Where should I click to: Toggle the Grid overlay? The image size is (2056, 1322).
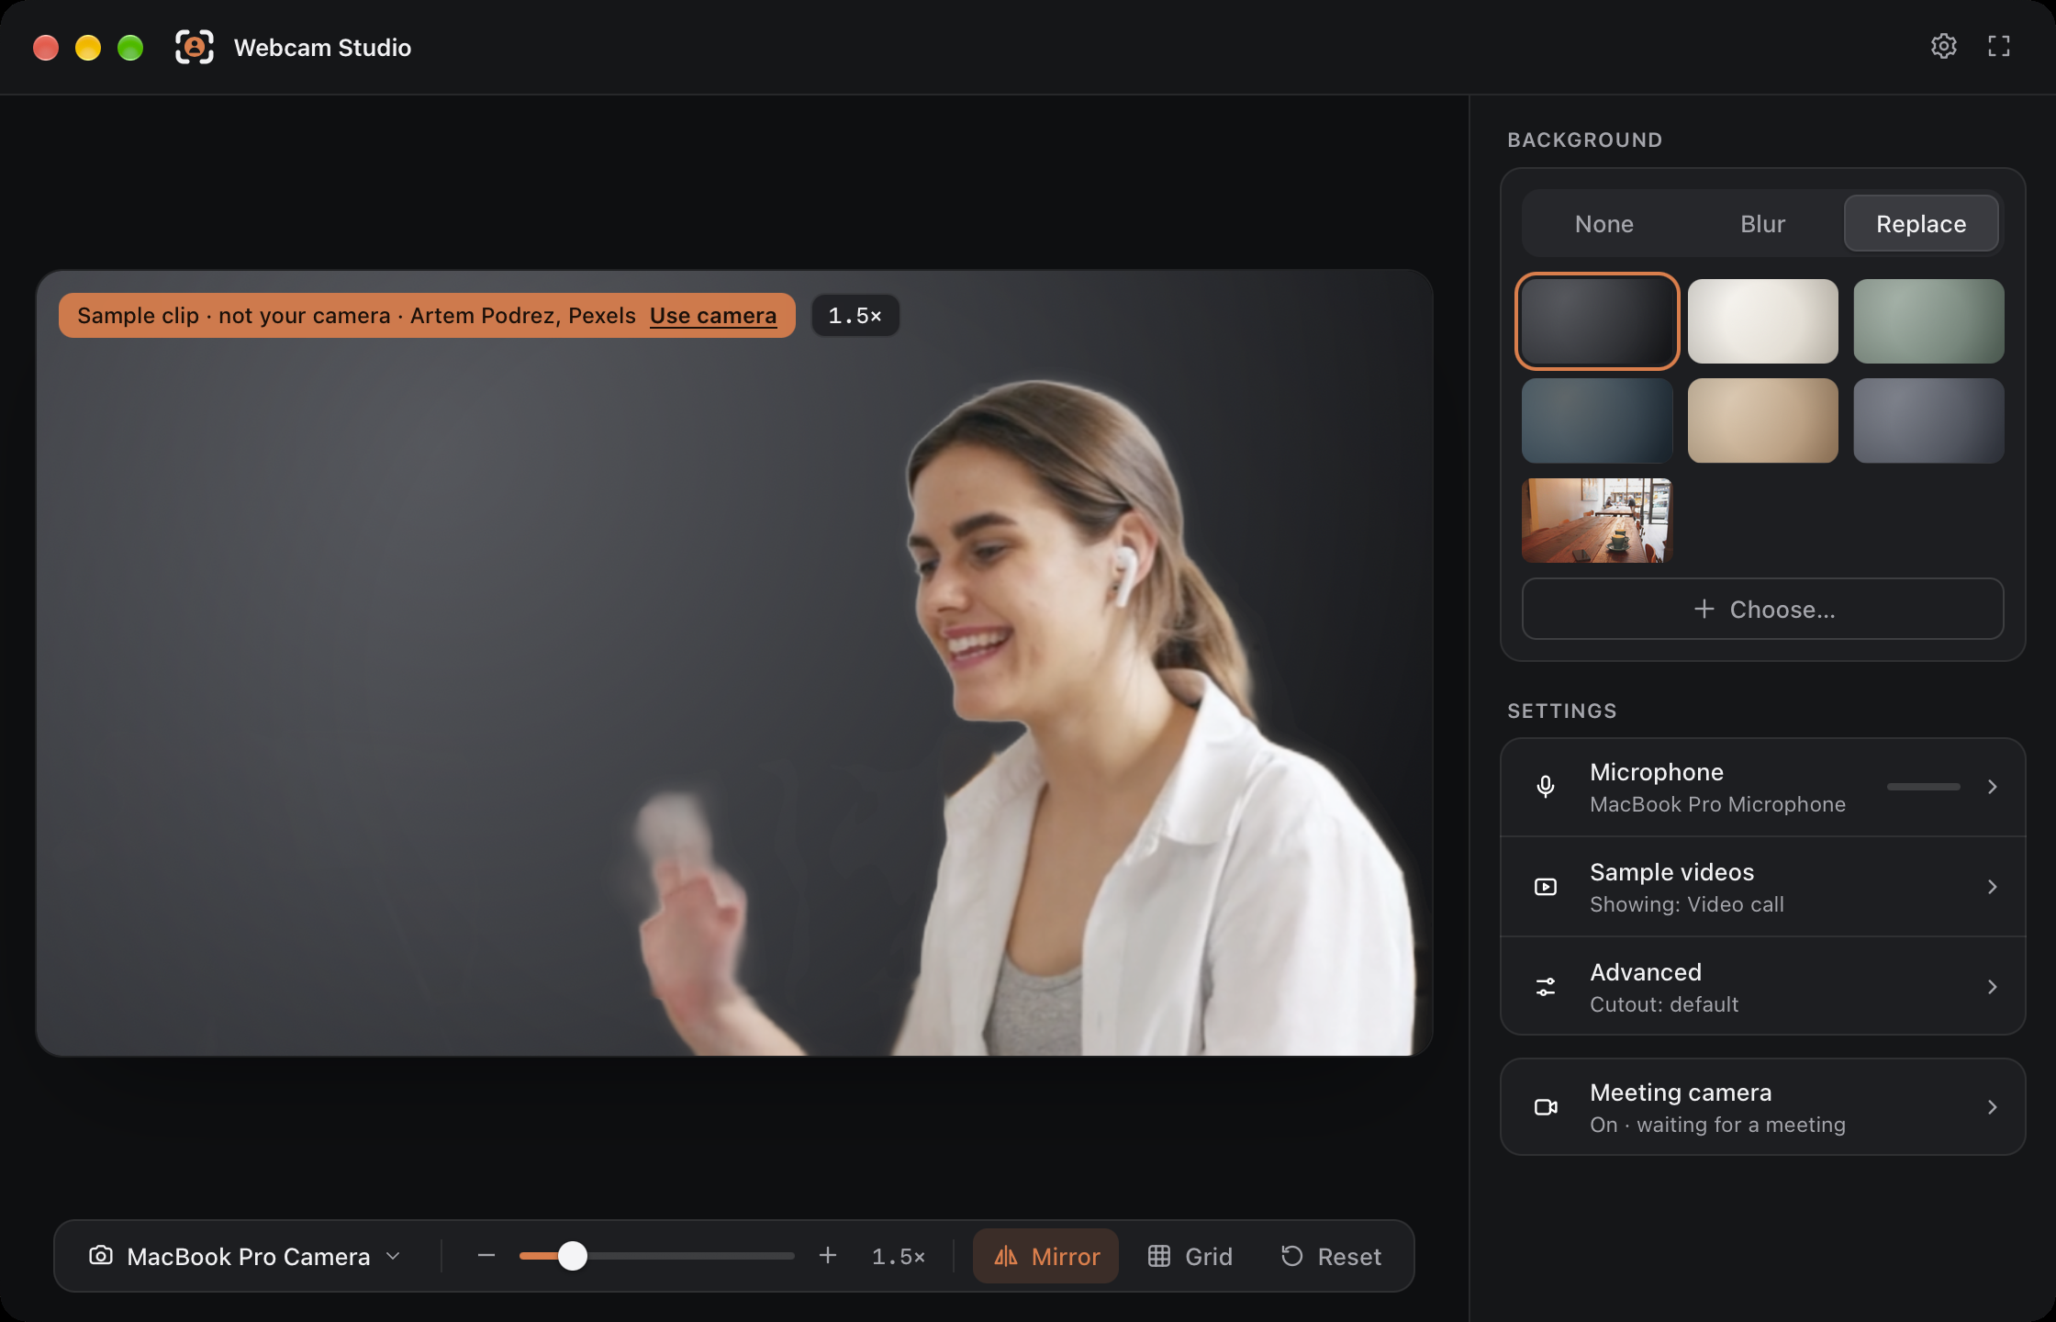click(x=1190, y=1256)
